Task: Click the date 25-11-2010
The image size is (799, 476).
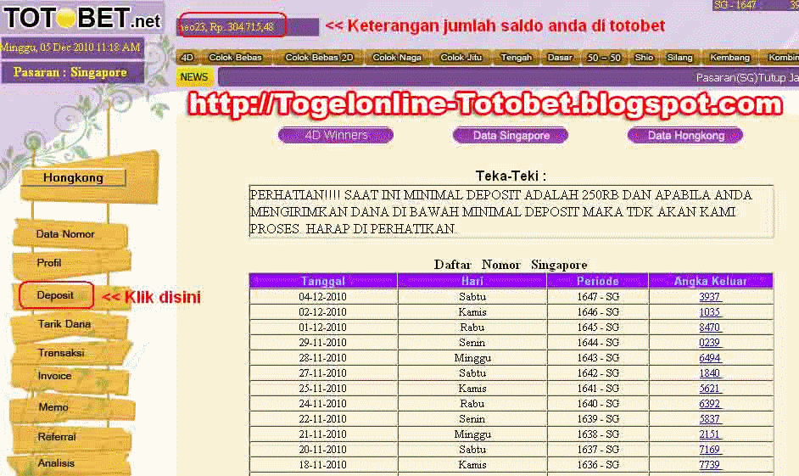Action: click(322, 389)
